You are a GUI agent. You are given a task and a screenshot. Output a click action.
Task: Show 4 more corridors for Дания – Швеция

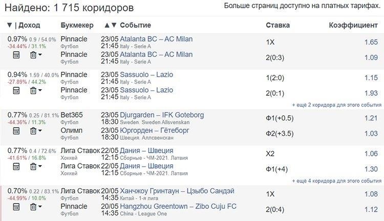pos(337,181)
